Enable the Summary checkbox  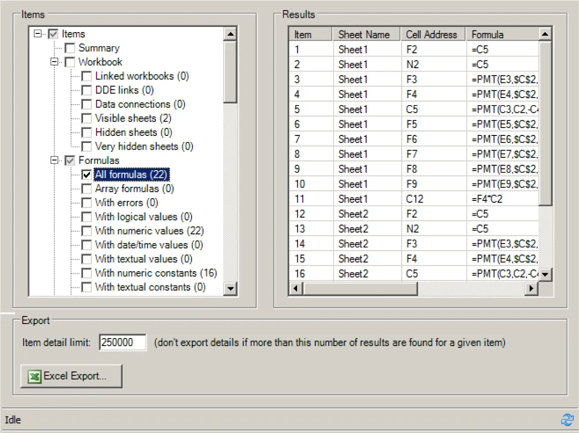point(69,48)
